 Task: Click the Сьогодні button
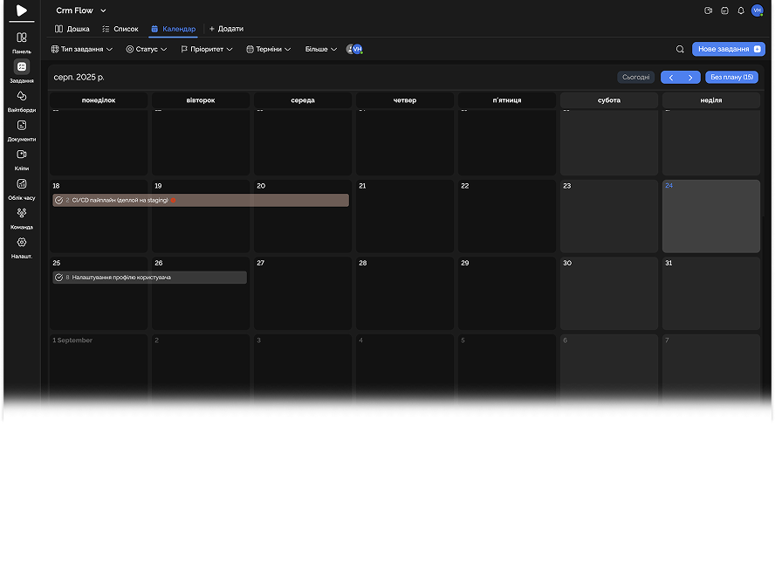point(635,78)
